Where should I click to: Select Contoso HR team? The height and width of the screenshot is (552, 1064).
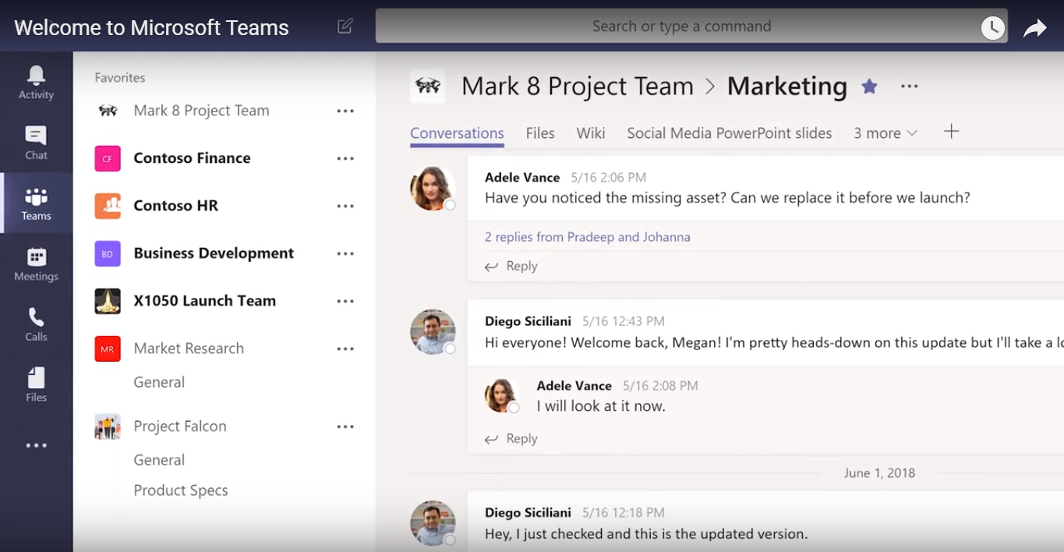(x=175, y=206)
